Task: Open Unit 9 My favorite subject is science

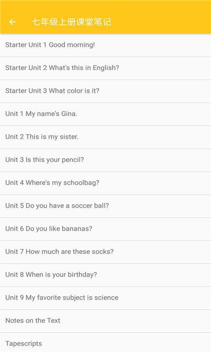Action: [105, 298]
